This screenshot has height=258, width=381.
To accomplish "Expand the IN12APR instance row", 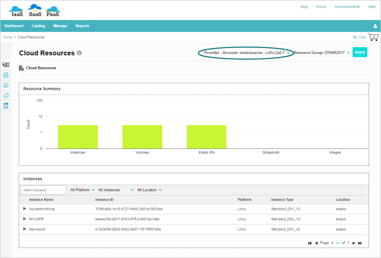I will (x=25, y=219).
